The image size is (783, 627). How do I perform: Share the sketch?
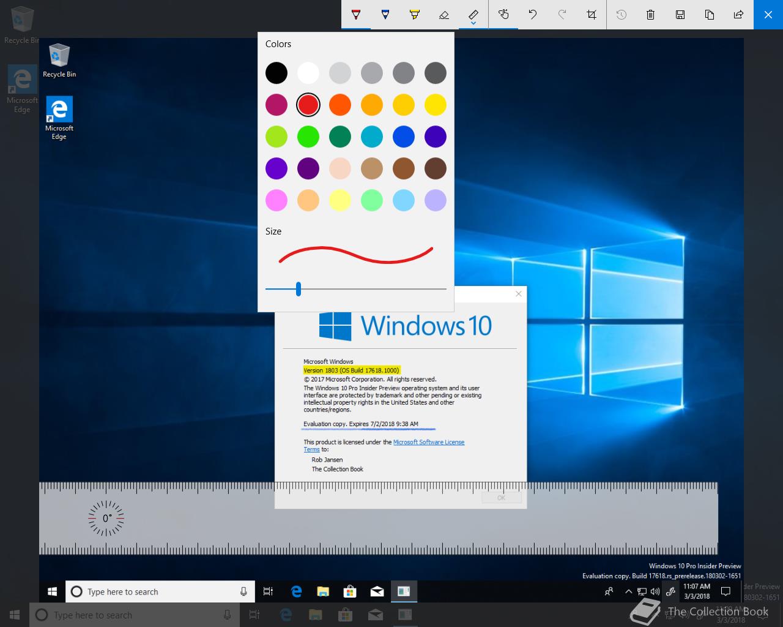(739, 14)
